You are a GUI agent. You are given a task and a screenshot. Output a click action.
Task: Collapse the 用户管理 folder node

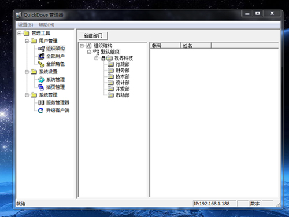[x=27, y=41]
